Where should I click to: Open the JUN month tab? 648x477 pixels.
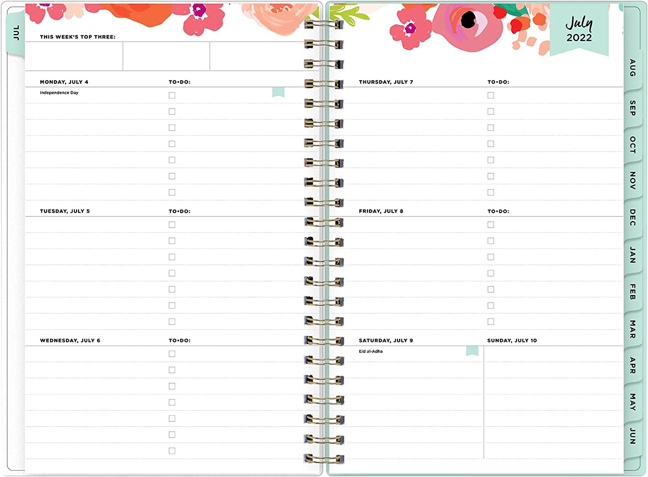click(x=632, y=436)
